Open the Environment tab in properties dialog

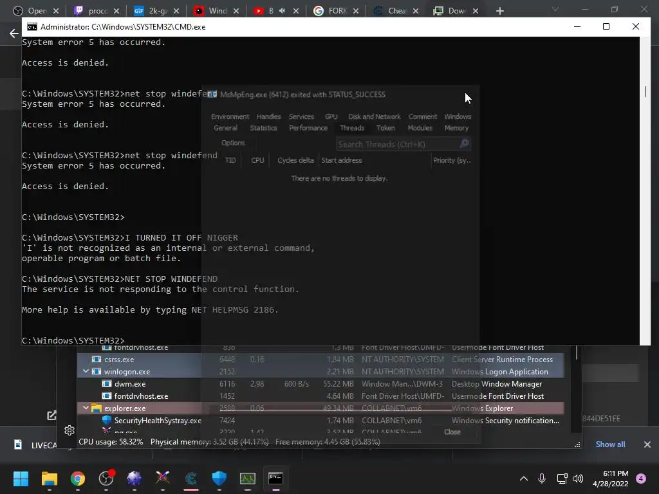pos(230,116)
